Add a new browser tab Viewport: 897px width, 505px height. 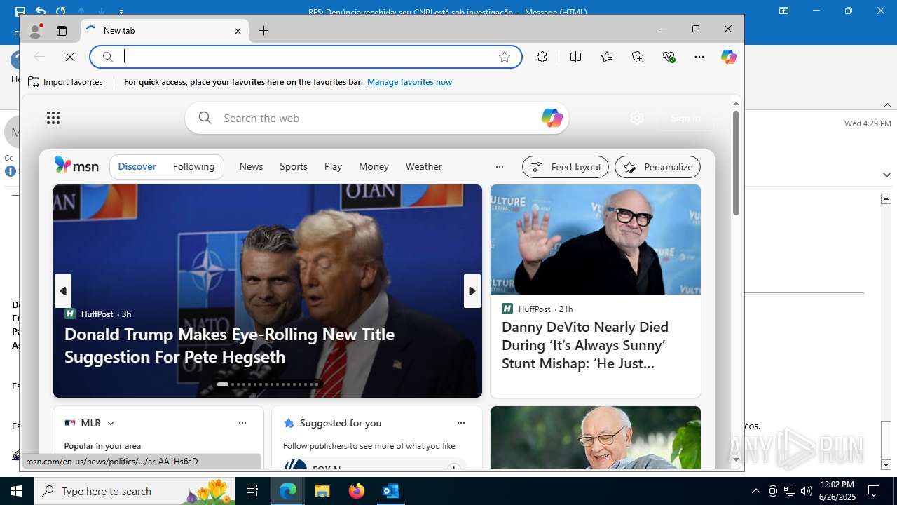point(263,31)
